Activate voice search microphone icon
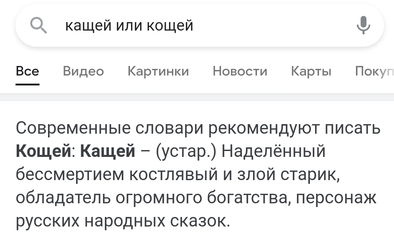 coord(363,25)
